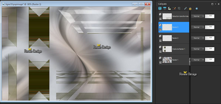Screen dimensions: 221x104
Task: Click the layer link chain icon
Action: tap(185, 9)
